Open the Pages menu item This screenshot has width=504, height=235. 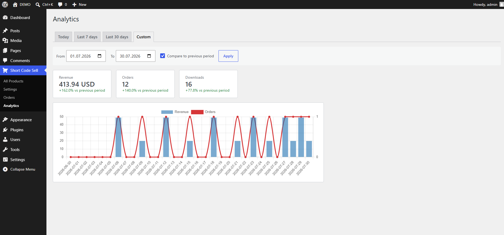click(x=23, y=50)
